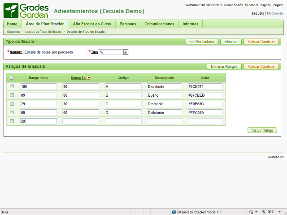Viewport: 287px width, 215px height.
Task: Click the #3CB371 color field
Action: point(205,86)
